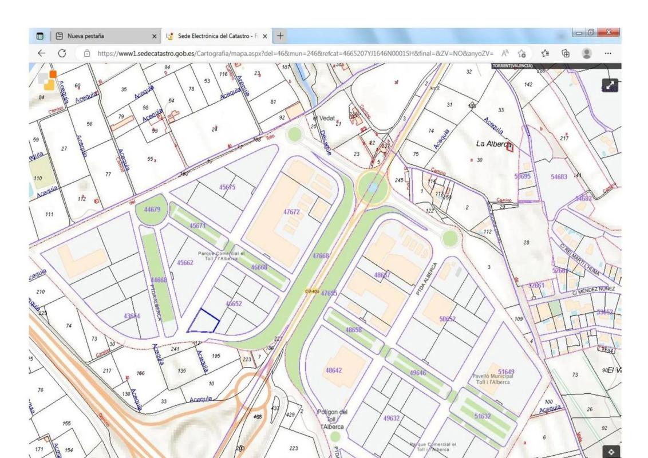Add this page to favorites

click(521, 53)
